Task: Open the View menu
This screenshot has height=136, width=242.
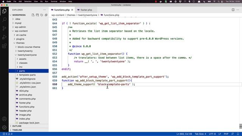Action: (36, 2)
